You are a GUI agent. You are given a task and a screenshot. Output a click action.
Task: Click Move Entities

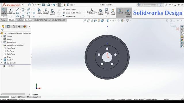click(x=69, y=16)
